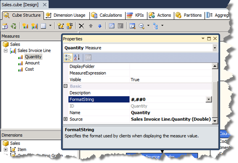Select the Cost measure in the tree

pyautogui.click(x=29, y=69)
